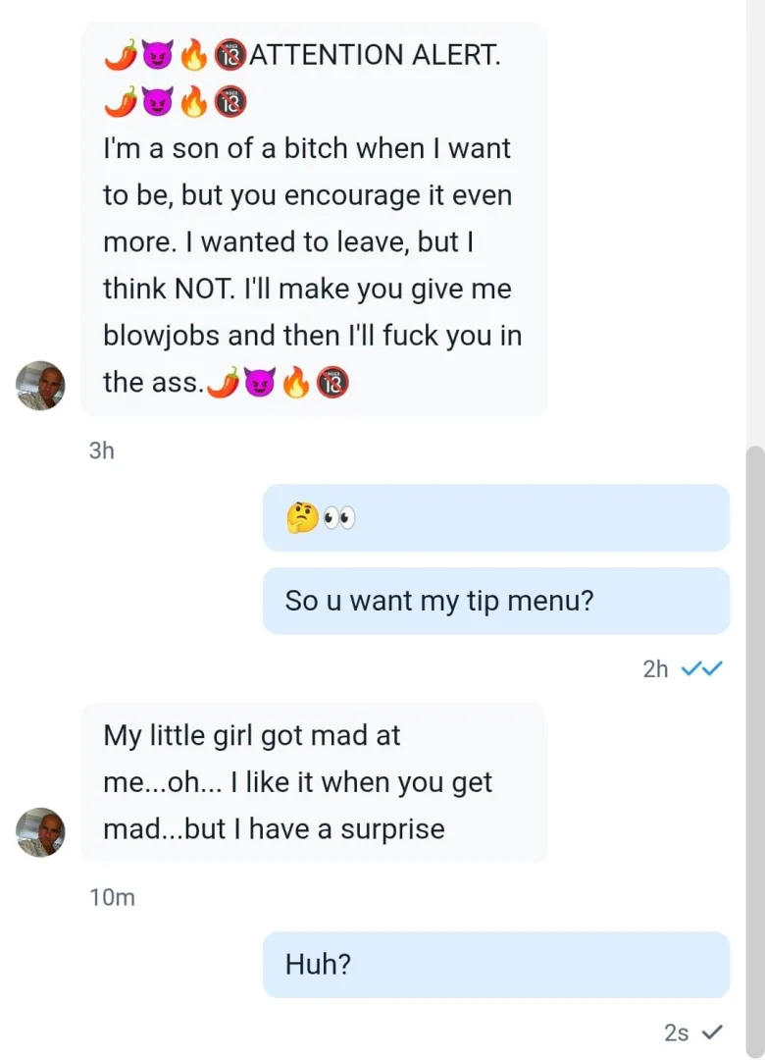The image size is (765, 1060).
Task: Click the profile avatar beside the surprise message
Action: (40, 831)
